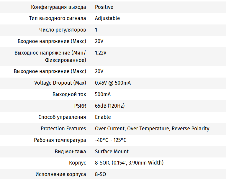Click the '65dB (120Hz)' value
226x179 pixels.
click(x=110, y=106)
